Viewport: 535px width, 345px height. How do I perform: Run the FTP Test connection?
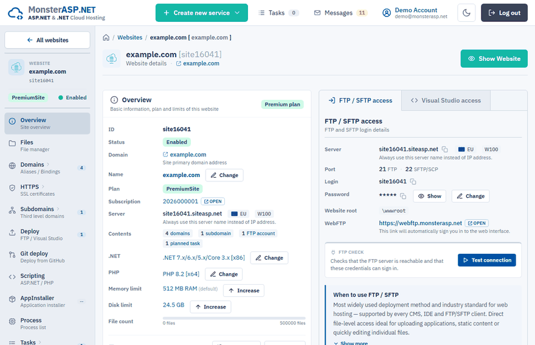point(487,260)
